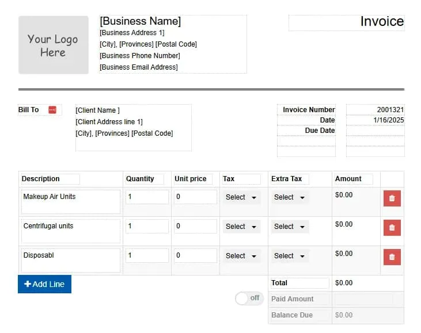Click the Your Logo Here placeholder
The height and width of the screenshot is (333, 421).
(54, 45)
